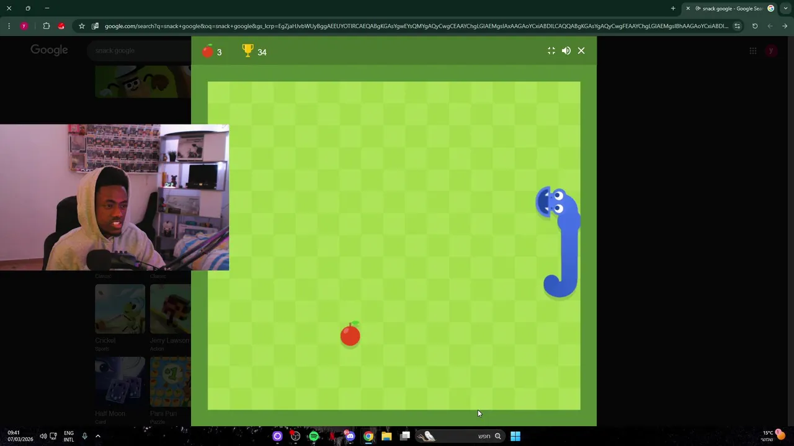Open File Explorer from the taskbar

(x=386, y=436)
